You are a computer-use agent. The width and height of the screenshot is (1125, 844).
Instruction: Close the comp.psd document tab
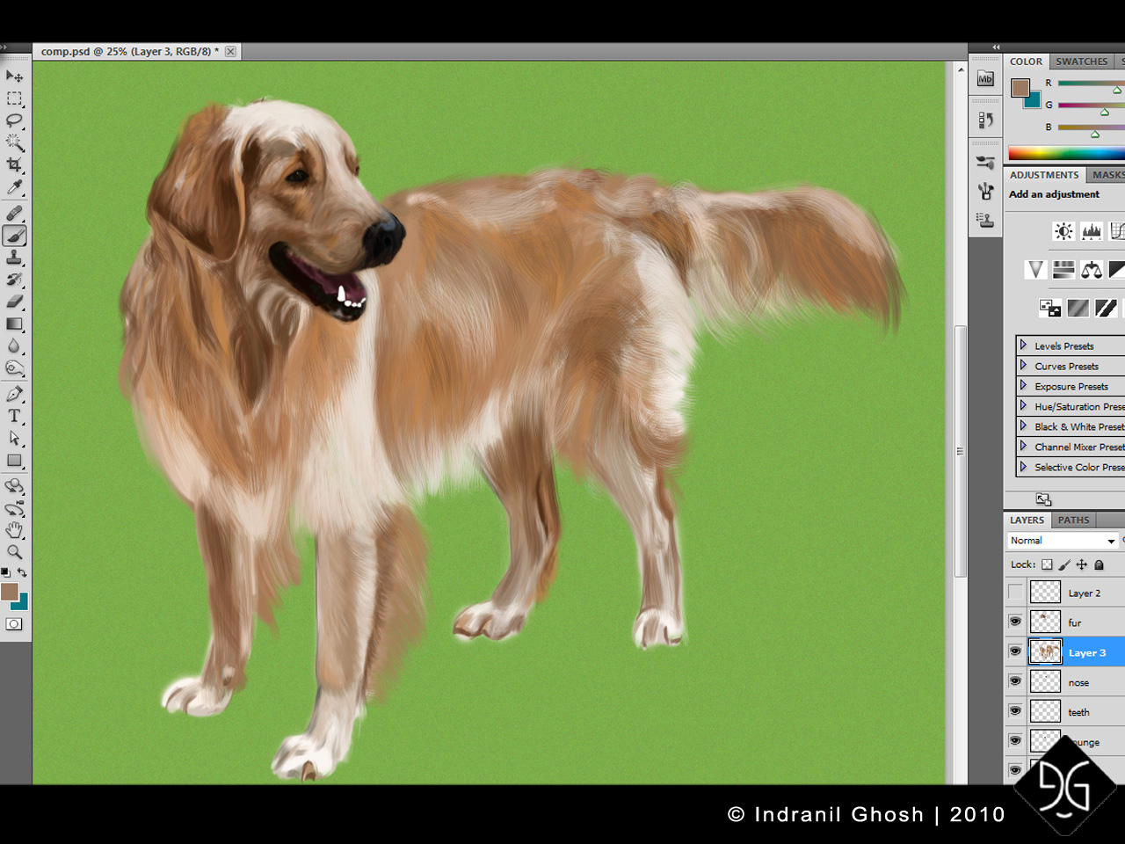pyautogui.click(x=230, y=52)
